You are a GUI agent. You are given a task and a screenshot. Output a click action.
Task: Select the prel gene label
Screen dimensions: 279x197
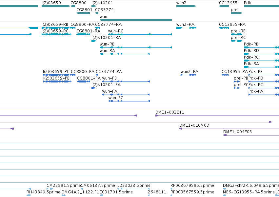tap(234, 10)
